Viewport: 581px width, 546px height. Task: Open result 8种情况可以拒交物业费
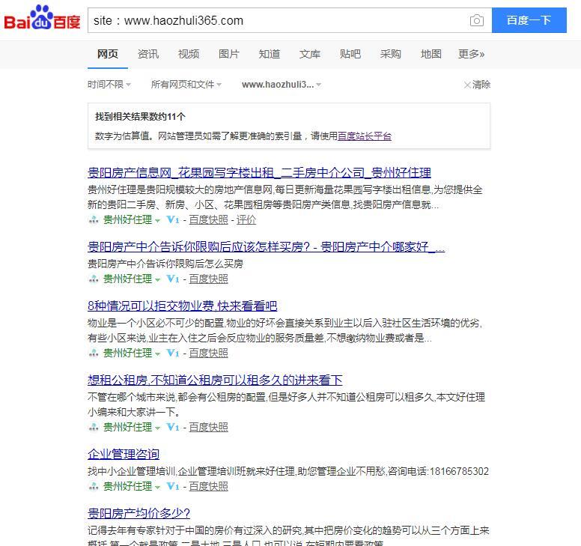[x=182, y=306]
